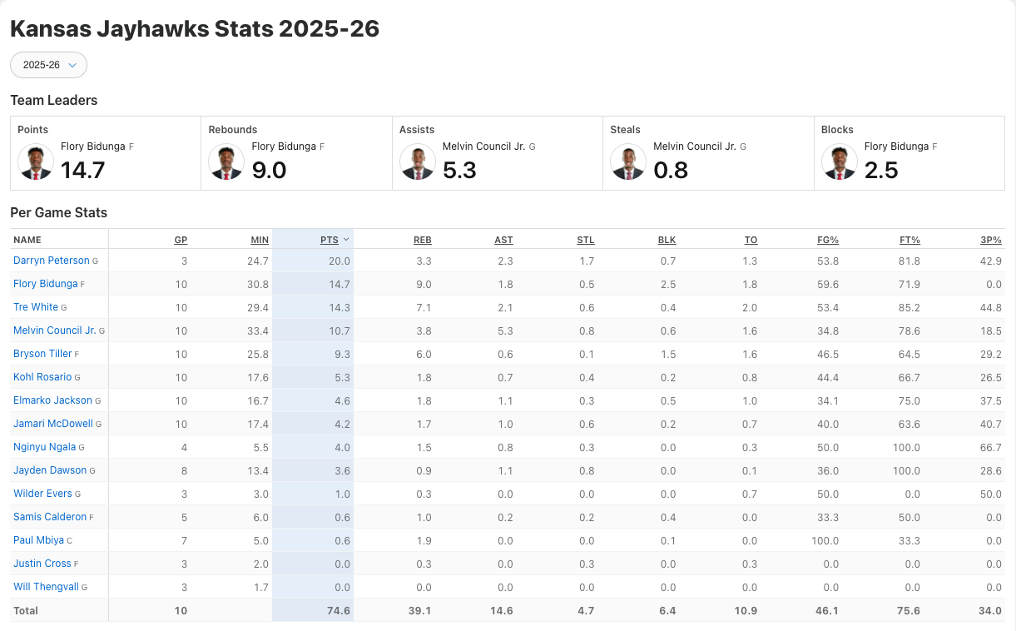Image resolution: width=1016 pixels, height=631 pixels.
Task: Select Elmarko Jackson in the stats table
Action: (x=52, y=400)
